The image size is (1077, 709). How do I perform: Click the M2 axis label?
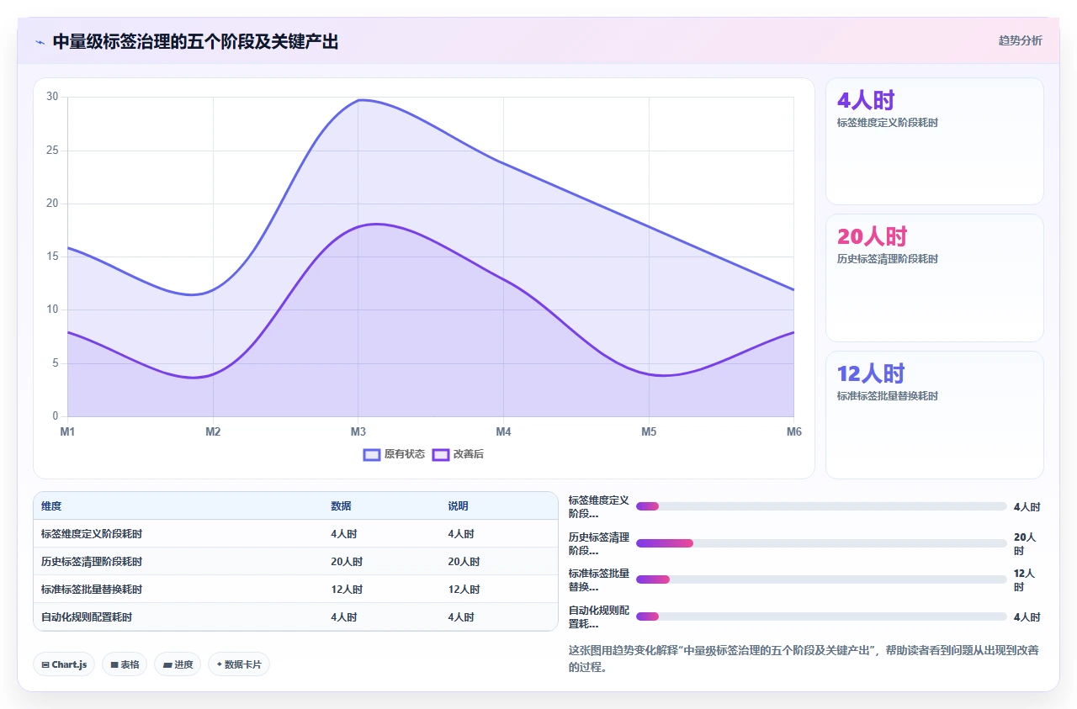pos(213,432)
